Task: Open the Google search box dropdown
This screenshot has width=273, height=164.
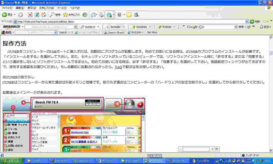Action: [x=235, y=27]
